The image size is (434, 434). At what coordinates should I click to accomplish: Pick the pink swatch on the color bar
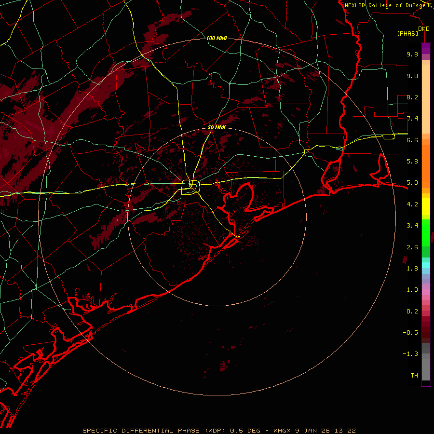426,292
